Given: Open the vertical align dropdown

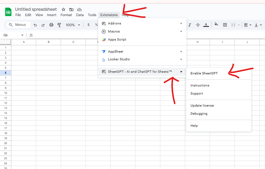Looking at the screenshot, I should 258,25.
